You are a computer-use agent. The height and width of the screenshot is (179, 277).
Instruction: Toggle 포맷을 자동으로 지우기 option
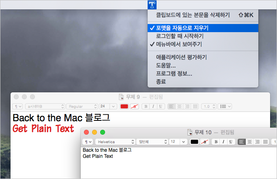[x=203, y=28]
